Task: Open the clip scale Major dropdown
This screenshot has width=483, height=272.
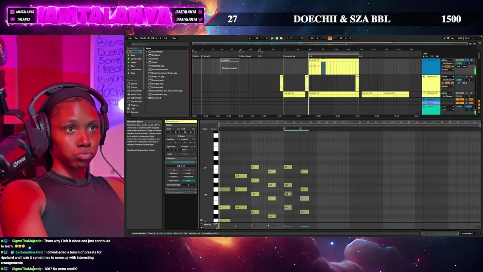Action: pos(189,154)
